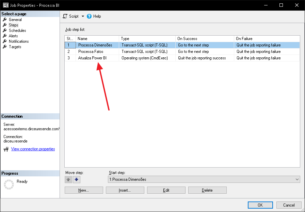Click the New... button
Image resolution: width=305 pixels, height=212 pixels.
(x=84, y=190)
